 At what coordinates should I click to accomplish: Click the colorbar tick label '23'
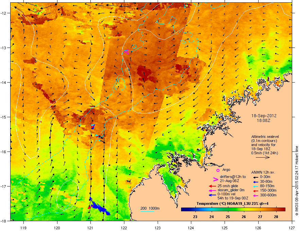pos(195,217)
